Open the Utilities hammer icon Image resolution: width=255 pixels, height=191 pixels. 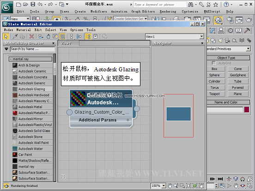tap(247, 30)
